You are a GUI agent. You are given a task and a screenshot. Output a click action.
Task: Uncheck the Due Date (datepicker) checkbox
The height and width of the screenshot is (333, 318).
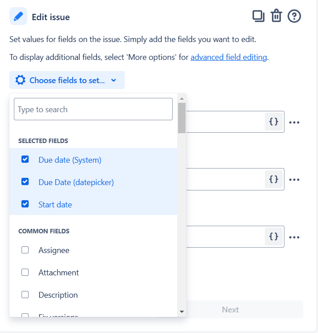(25, 181)
